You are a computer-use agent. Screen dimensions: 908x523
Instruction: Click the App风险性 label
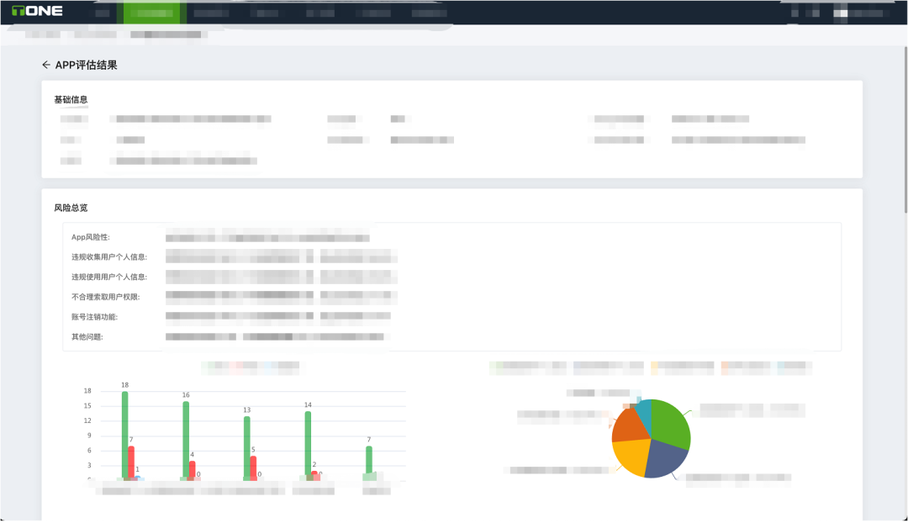coord(90,237)
